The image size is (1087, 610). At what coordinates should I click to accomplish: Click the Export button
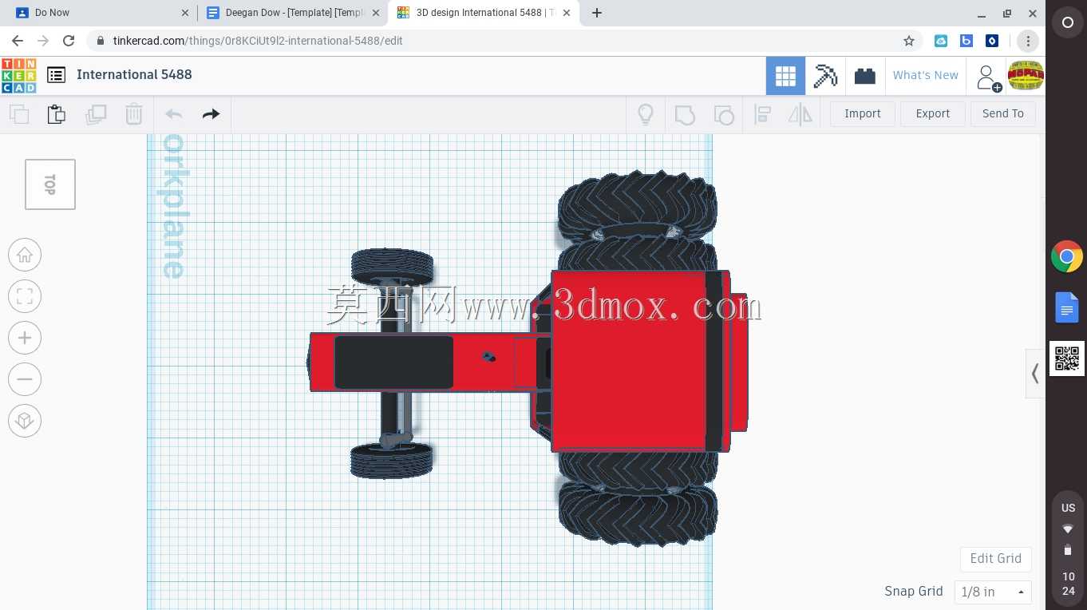click(933, 113)
